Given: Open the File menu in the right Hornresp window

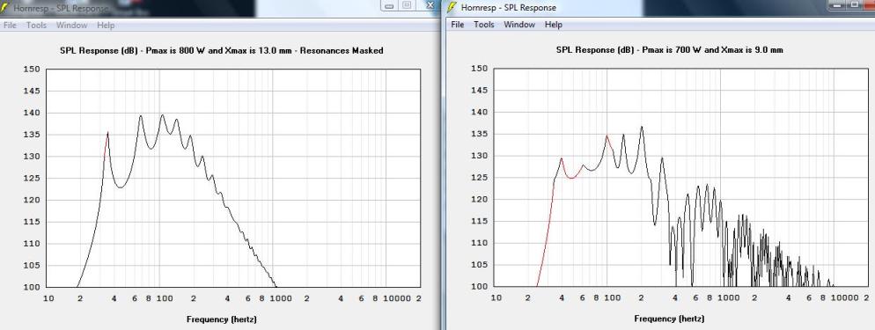Looking at the screenshot, I should (x=458, y=25).
